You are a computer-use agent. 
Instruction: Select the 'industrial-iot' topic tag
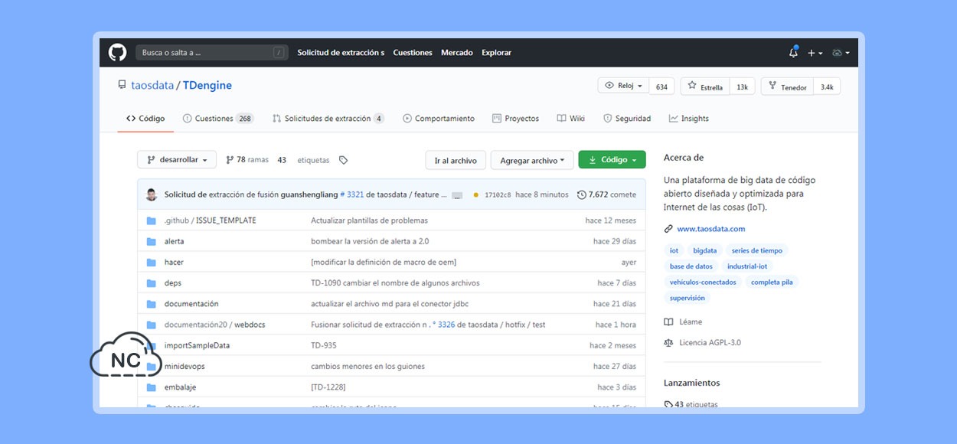pos(747,266)
